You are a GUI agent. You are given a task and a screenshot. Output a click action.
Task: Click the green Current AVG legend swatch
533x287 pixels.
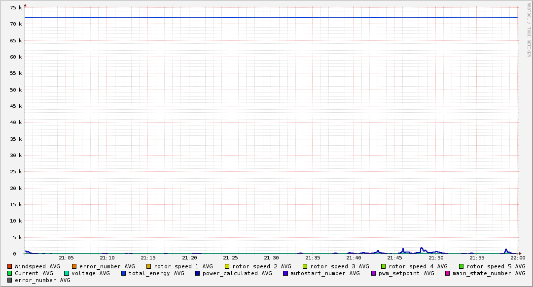point(10,273)
